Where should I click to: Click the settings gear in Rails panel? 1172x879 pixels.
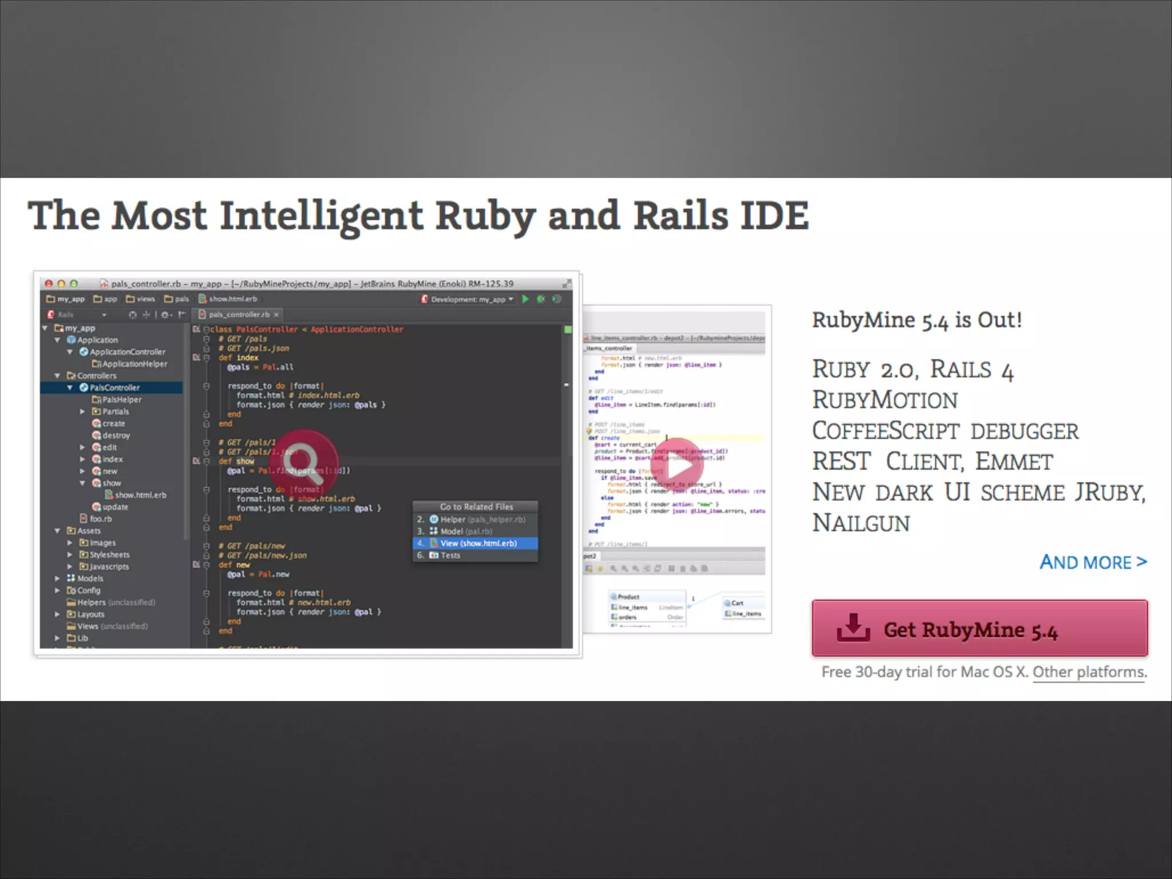(x=165, y=314)
